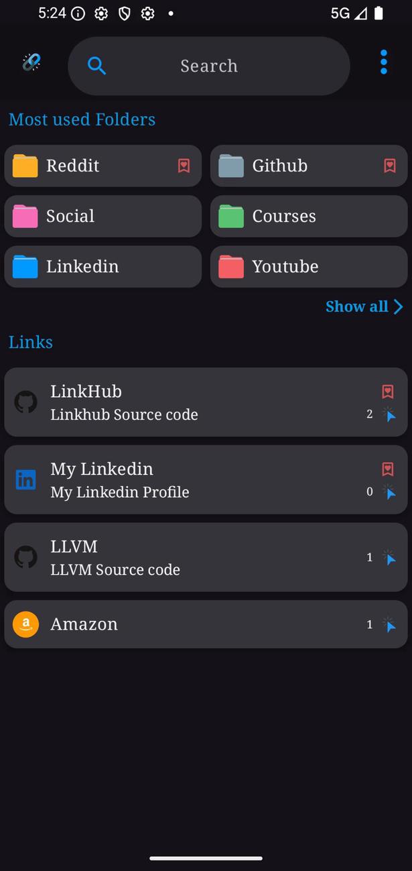Toggle the bookmark on the Github folder
Image resolution: width=412 pixels, height=871 pixels.
click(x=389, y=165)
